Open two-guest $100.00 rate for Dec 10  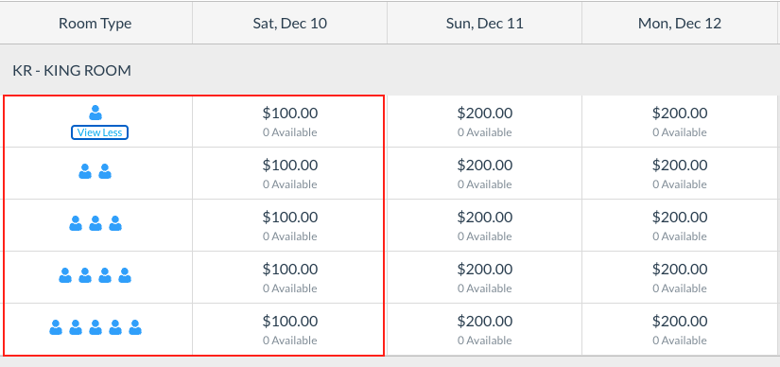[290, 173]
